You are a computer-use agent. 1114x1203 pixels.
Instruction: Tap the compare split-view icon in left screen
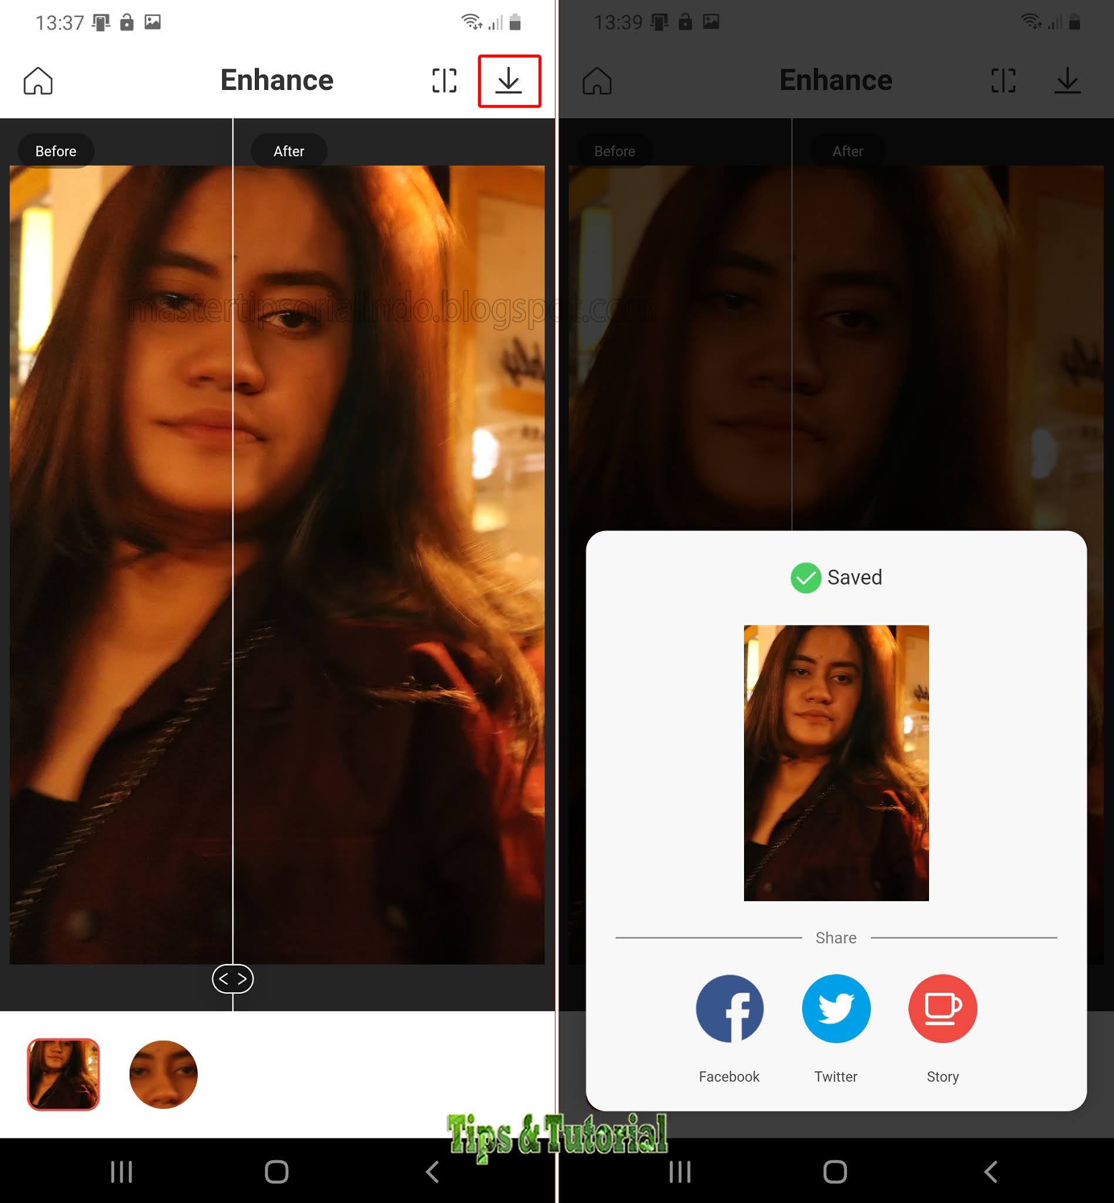point(445,81)
